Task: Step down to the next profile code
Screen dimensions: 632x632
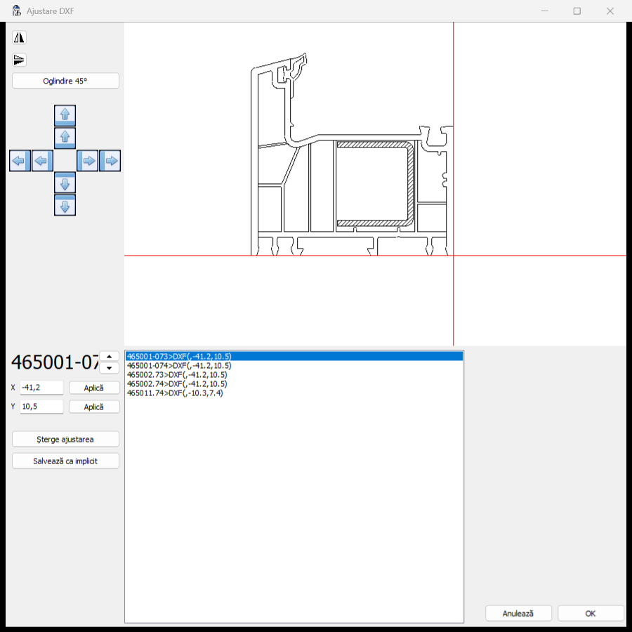Action: click(110, 368)
